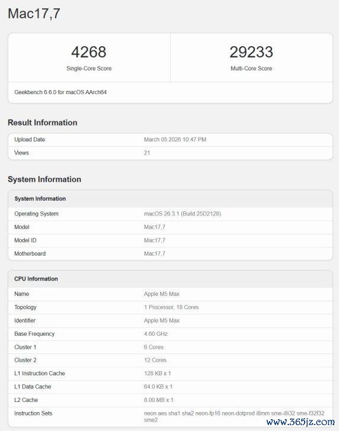339x431 pixels.
Task: Click the Base Frequency label
Action: tap(34, 334)
